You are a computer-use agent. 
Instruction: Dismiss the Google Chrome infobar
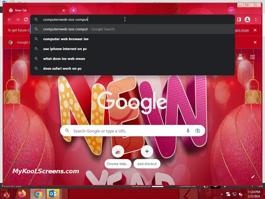(255, 42)
